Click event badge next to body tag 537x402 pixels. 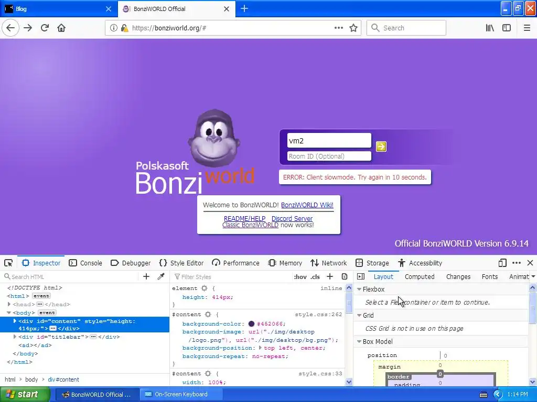[x=47, y=313]
